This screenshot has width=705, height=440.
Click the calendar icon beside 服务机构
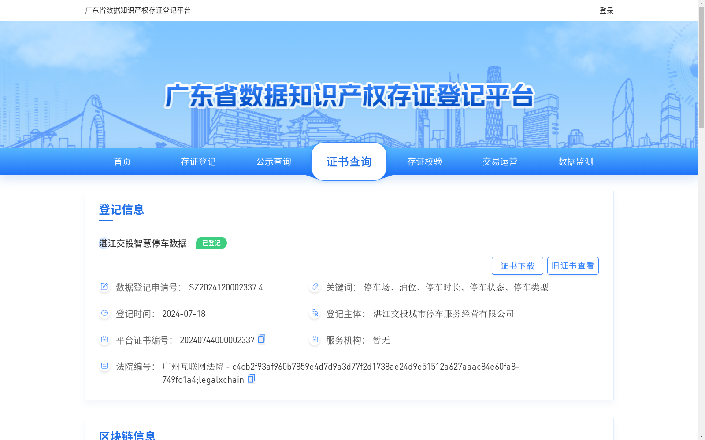point(315,340)
